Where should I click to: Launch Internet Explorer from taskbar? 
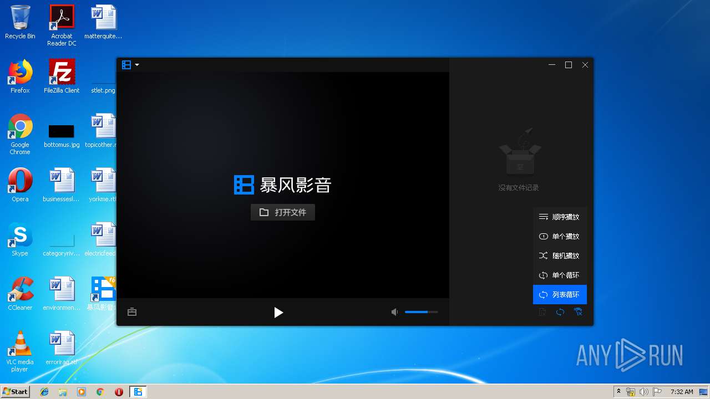click(x=44, y=392)
